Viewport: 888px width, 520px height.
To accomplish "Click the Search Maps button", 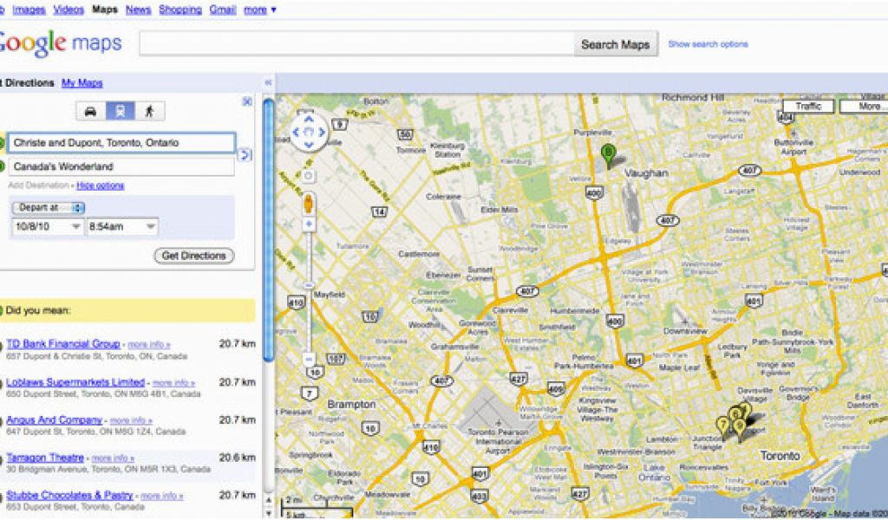I will click(x=616, y=44).
